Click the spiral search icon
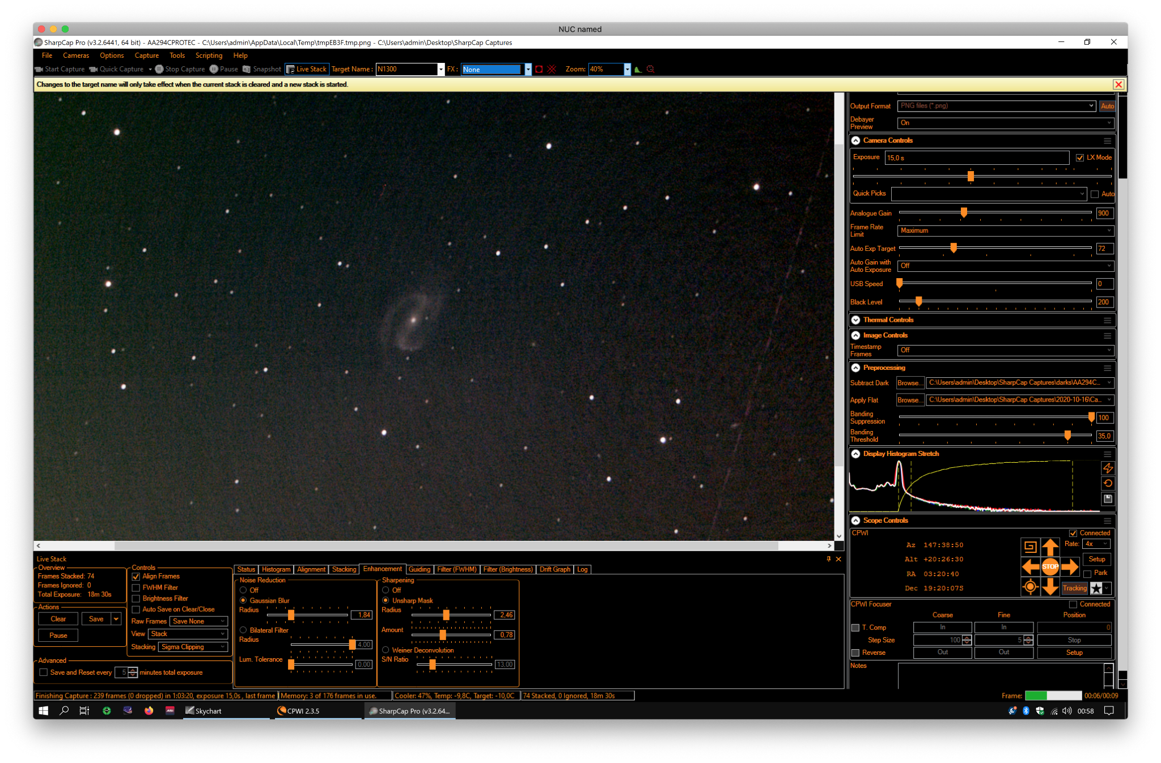This screenshot has height=763, width=1161. click(1030, 547)
